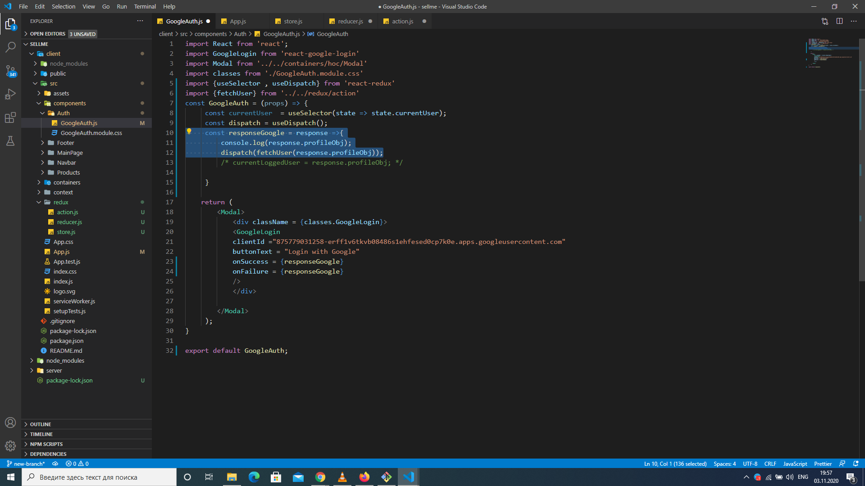The width and height of the screenshot is (865, 486).
Task: Open the Explorer view in activity bar
Action: 10,23
